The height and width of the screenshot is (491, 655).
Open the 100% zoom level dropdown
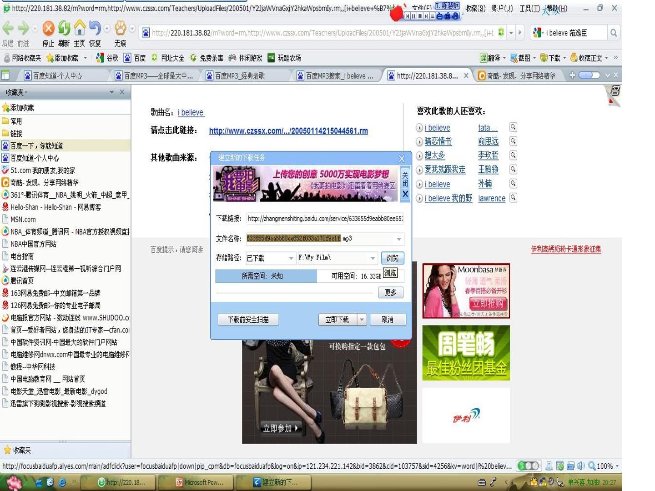click(x=617, y=466)
